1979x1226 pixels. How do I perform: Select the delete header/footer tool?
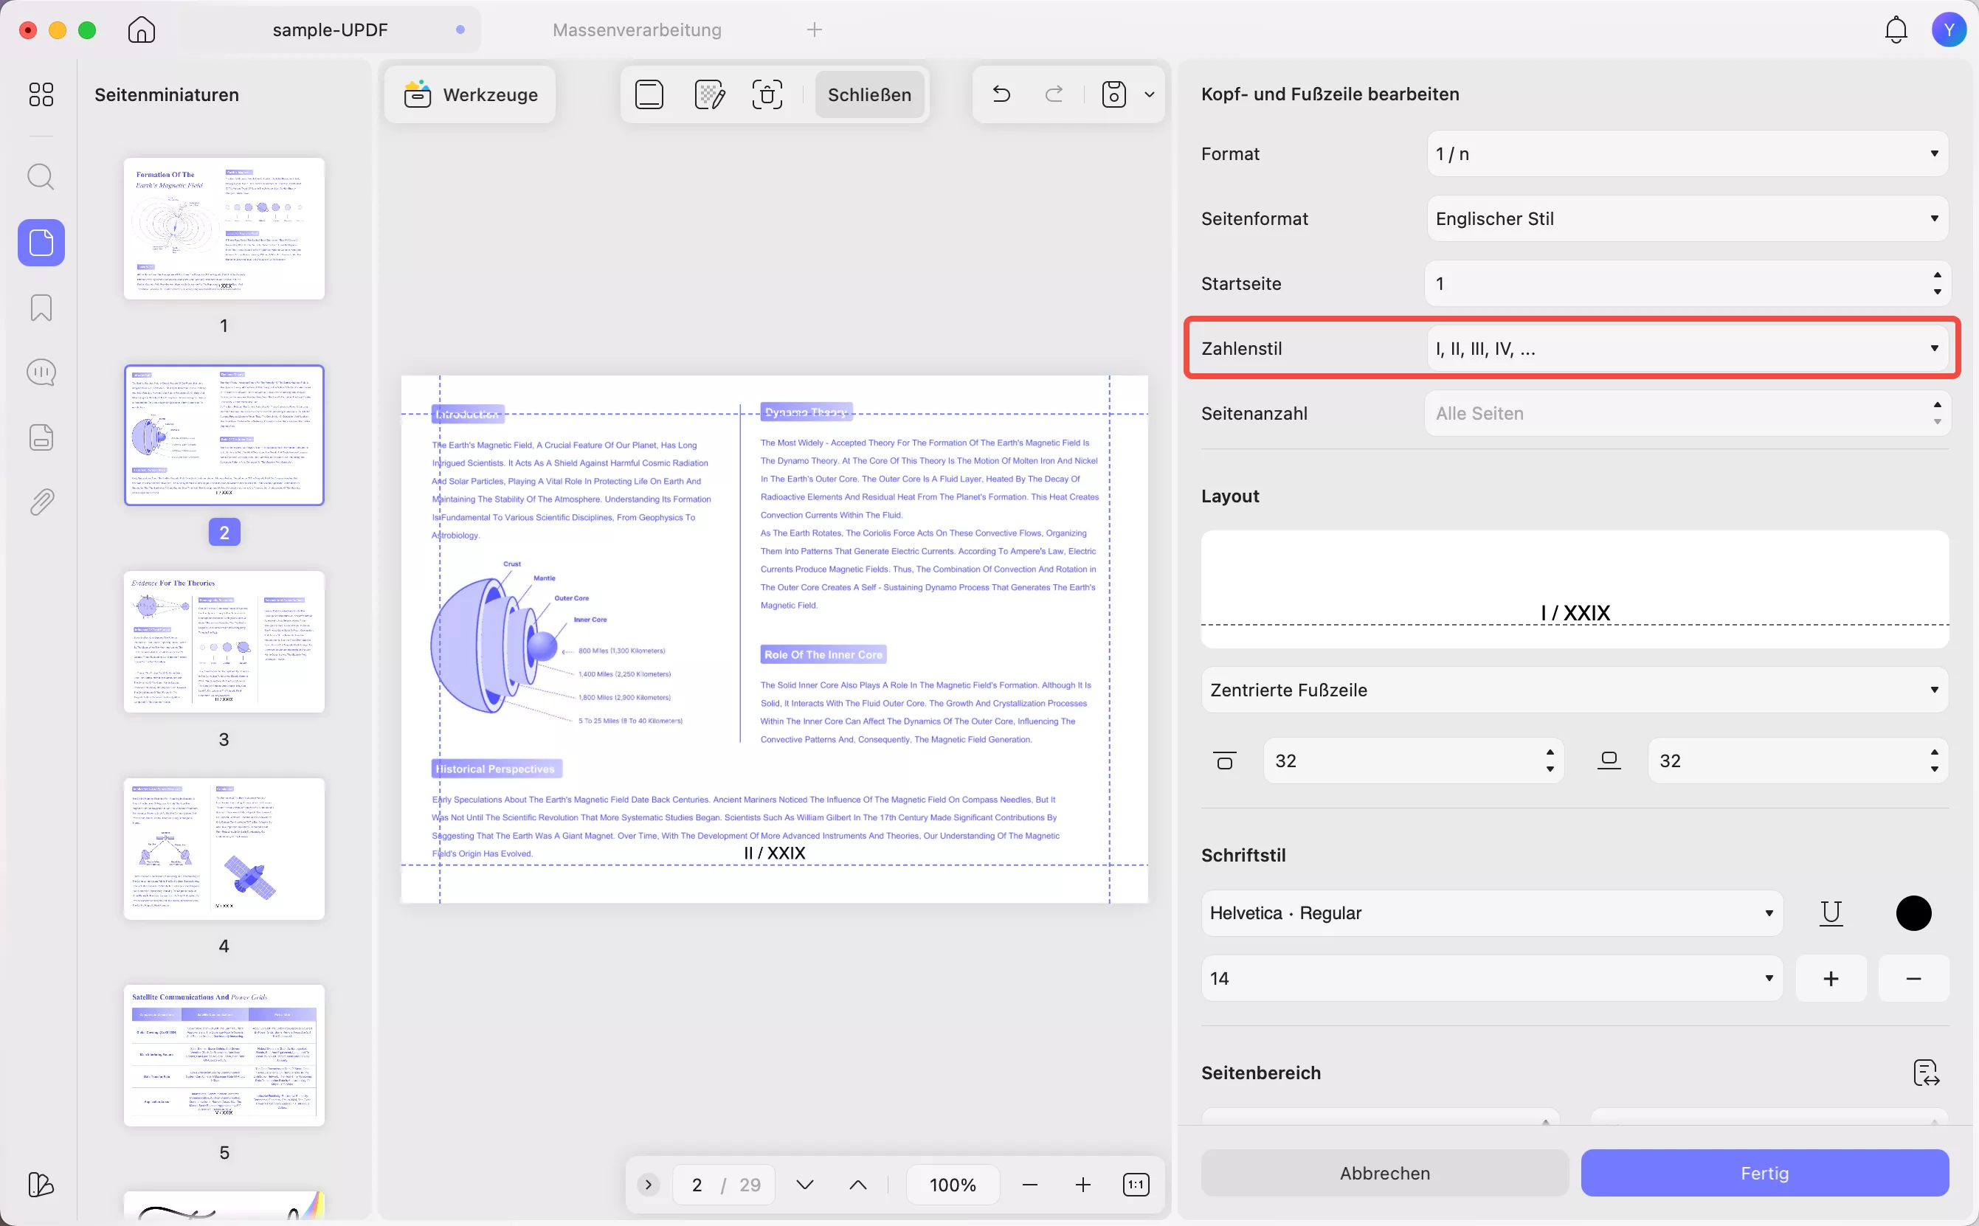pyautogui.click(x=767, y=94)
